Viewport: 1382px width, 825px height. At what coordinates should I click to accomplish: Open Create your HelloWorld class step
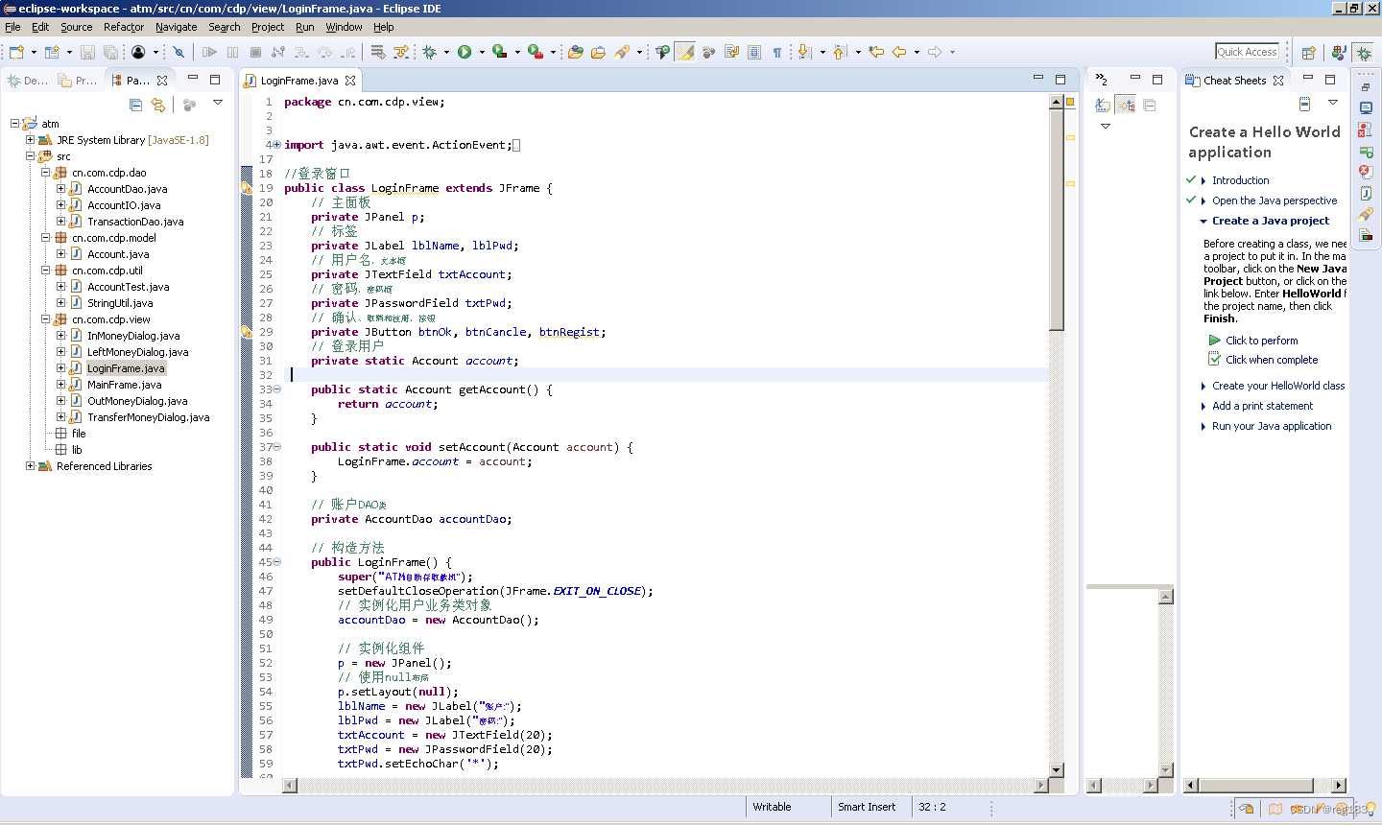tap(1278, 386)
